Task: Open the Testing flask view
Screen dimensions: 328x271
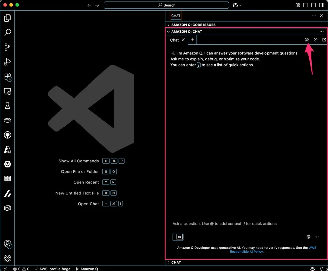Action: pyautogui.click(x=7, y=106)
